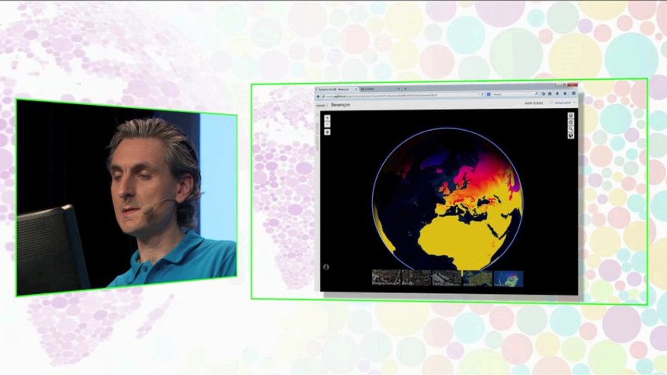The image size is (667, 375).
Task: Select the second slide thumbnail
Action: pyautogui.click(x=416, y=278)
